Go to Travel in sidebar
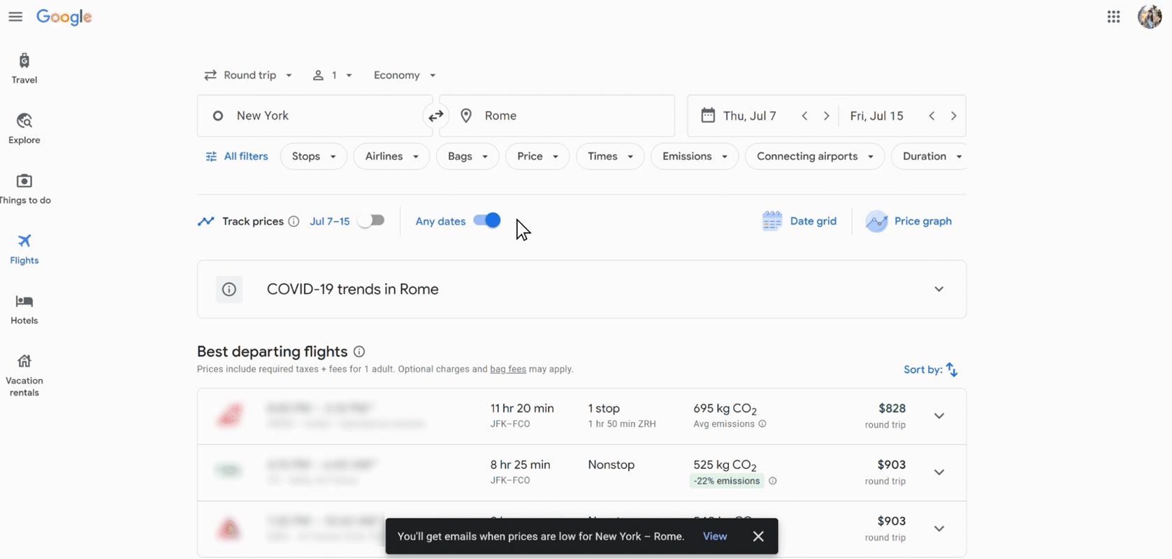 point(24,68)
